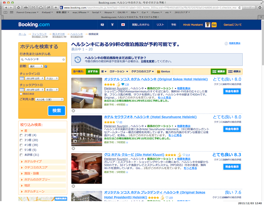
Task: Open the Top Sites grid icon
Action: click(12, 12)
